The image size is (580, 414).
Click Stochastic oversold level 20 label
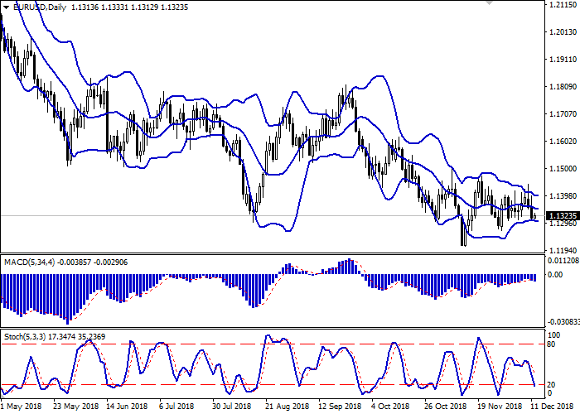click(x=551, y=385)
